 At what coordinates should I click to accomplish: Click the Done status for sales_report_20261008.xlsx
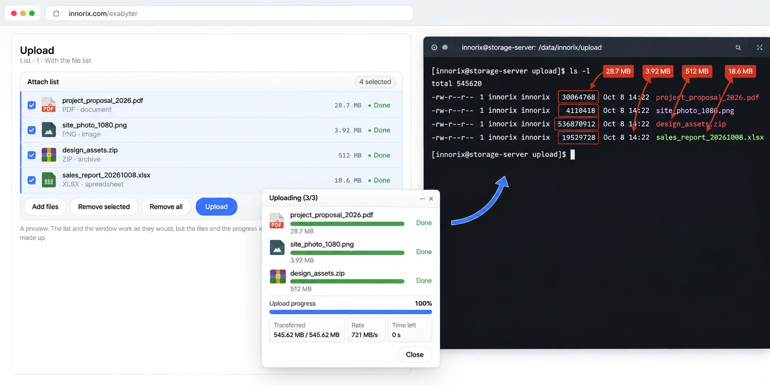[x=379, y=180]
